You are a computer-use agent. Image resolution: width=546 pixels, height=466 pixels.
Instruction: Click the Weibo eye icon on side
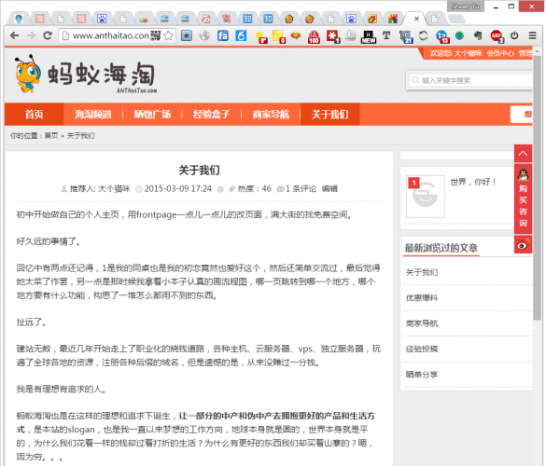(x=523, y=244)
